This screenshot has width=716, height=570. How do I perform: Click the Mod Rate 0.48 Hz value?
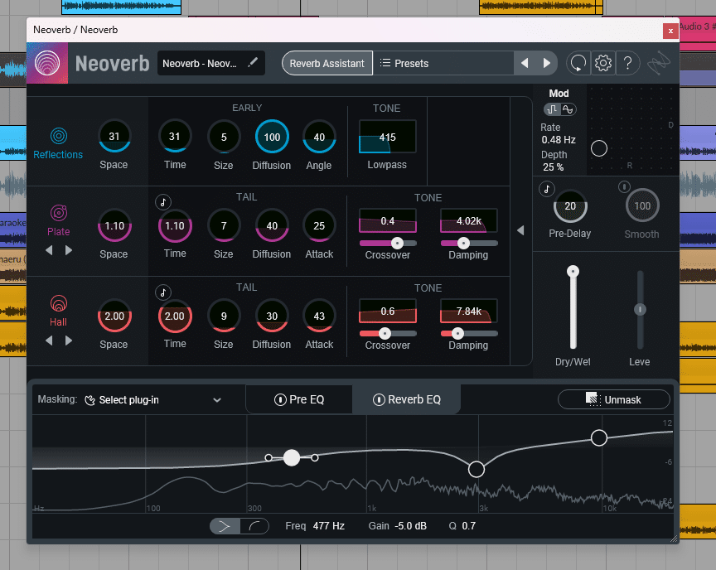[x=559, y=140]
